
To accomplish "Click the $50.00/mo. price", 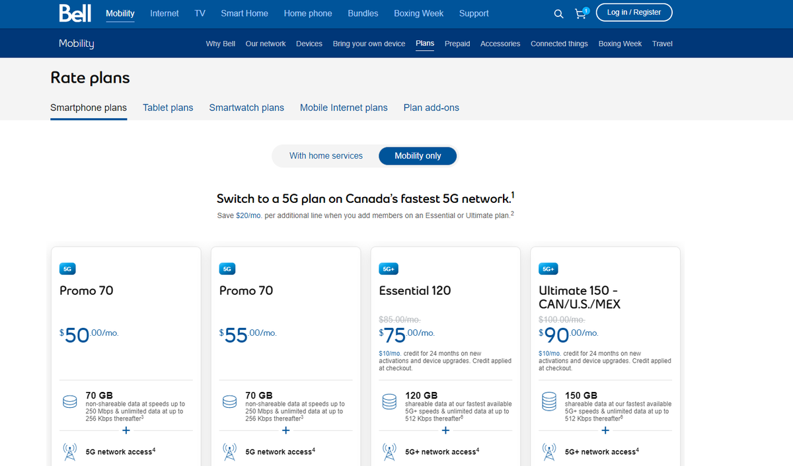I will (89, 334).
